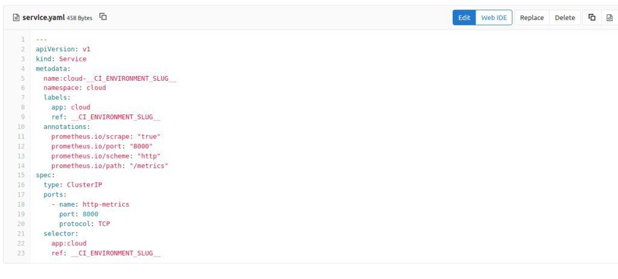Open the raw file view icon

[609, 17]
